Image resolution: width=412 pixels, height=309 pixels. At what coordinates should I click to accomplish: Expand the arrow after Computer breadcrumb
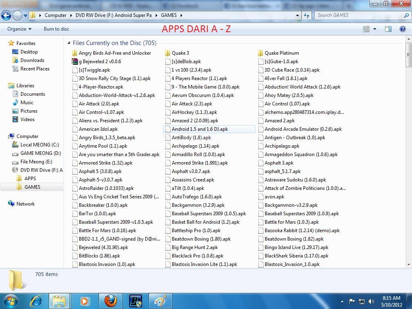pos(71,15)
